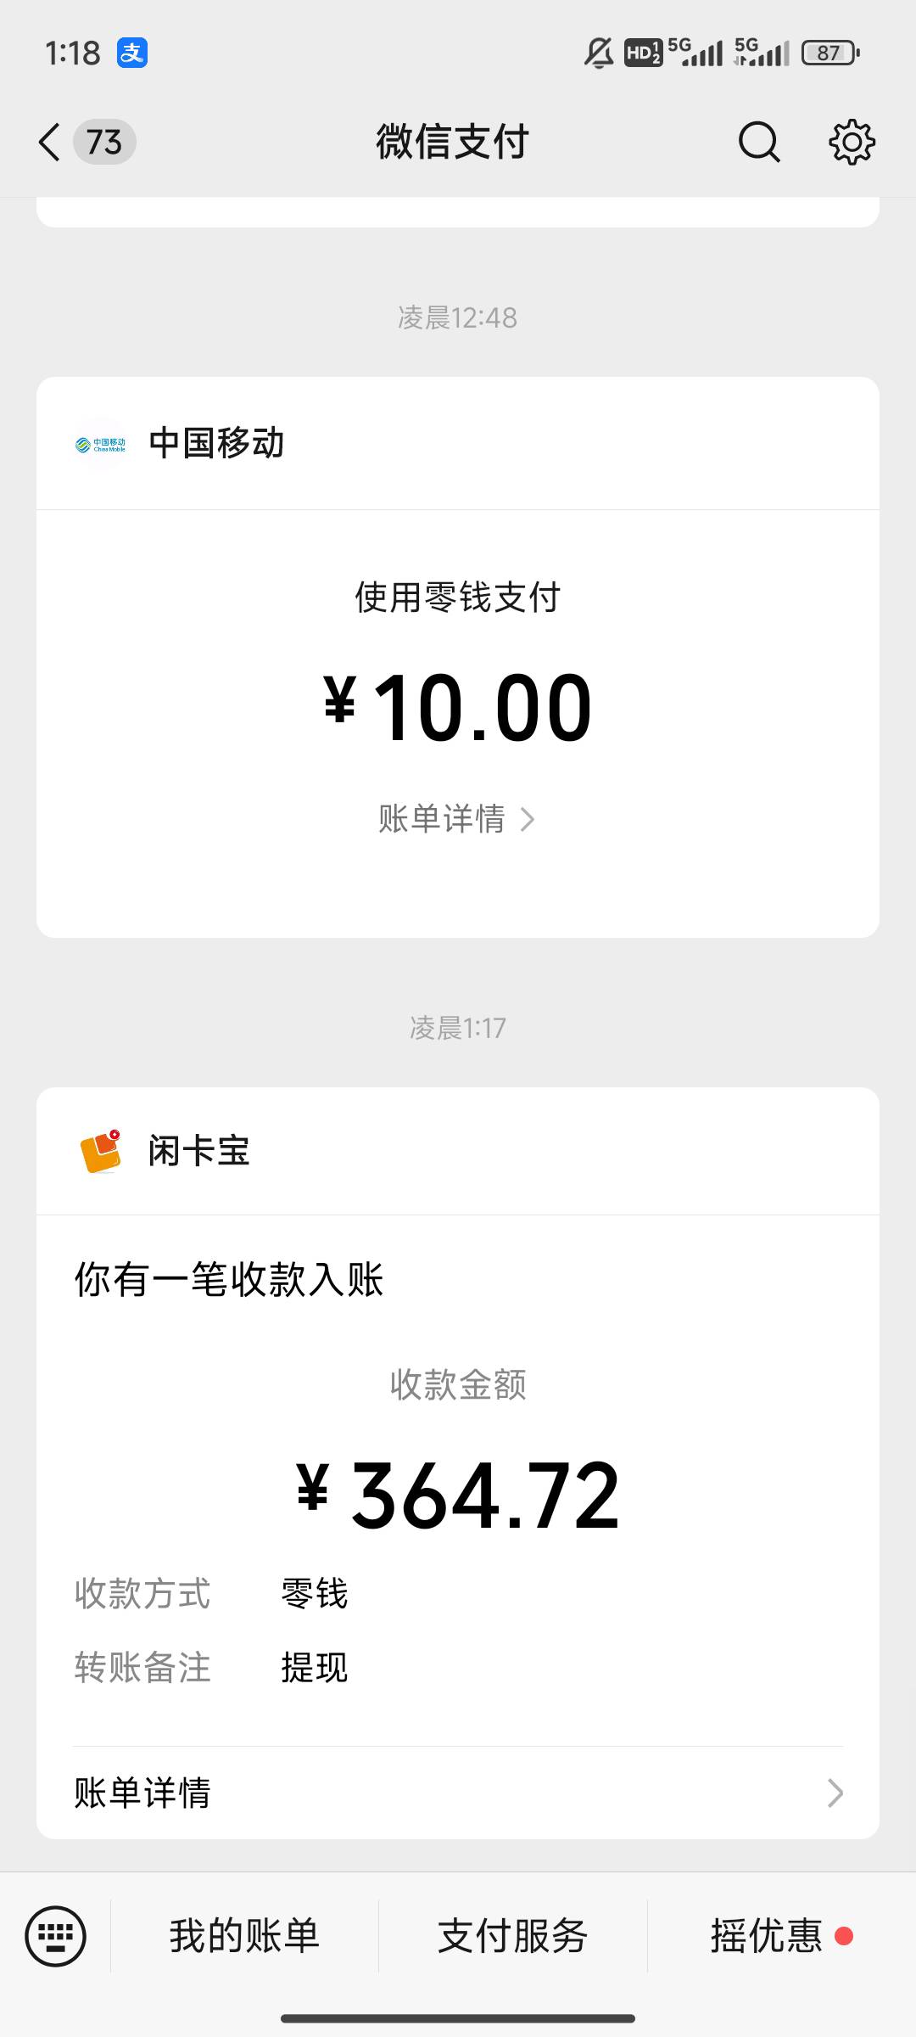916x2037 pixels.
Task: Tap the ¥10.00 payment amount
Action: [458, 707]
